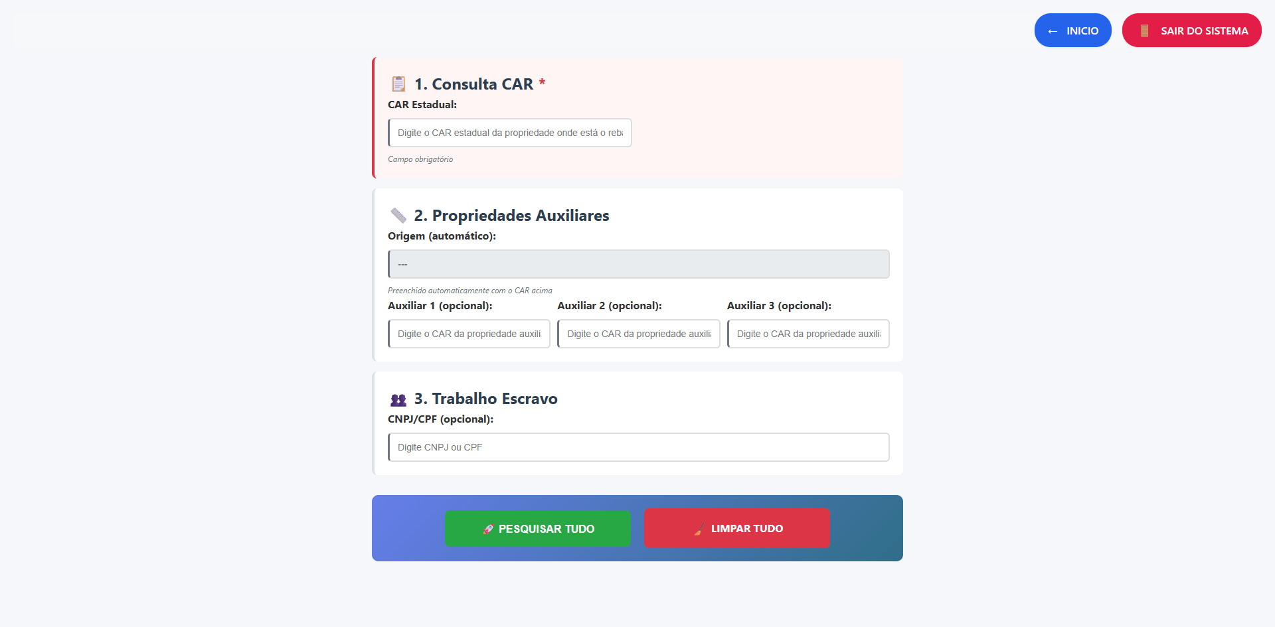This screenshot has height=627, width=1275.
Task: Focus the Auxiliar 2 CAR input
Action: [638, 334]
